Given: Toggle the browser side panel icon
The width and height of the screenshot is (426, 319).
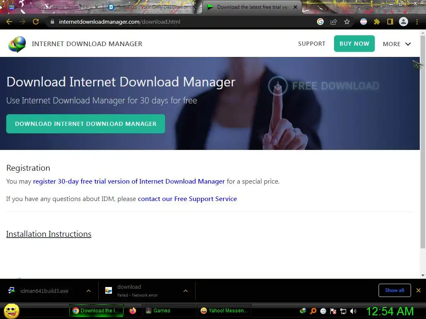Looking at the screenshot, I should 390,22.
